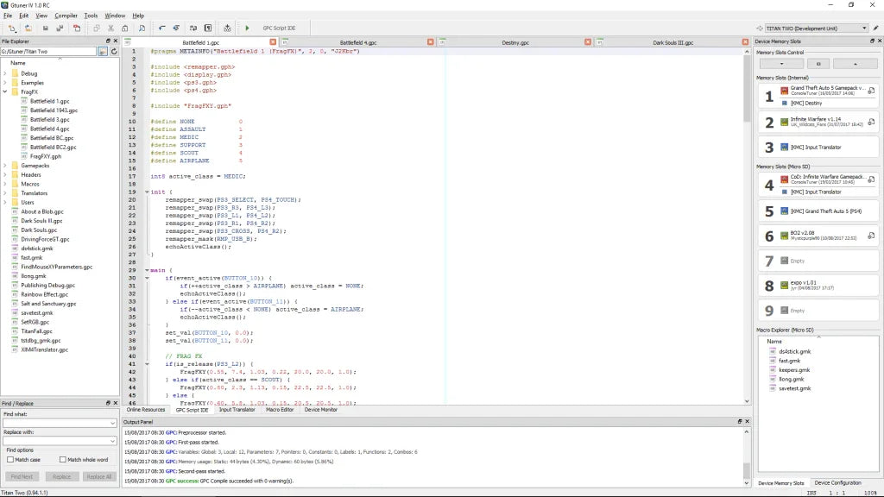Click the Save file toolbar icon
The image size is (884, 497).
click(45, 28)
